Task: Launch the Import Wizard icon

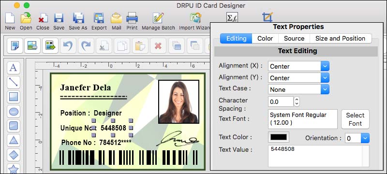Action: click(195, 18)
